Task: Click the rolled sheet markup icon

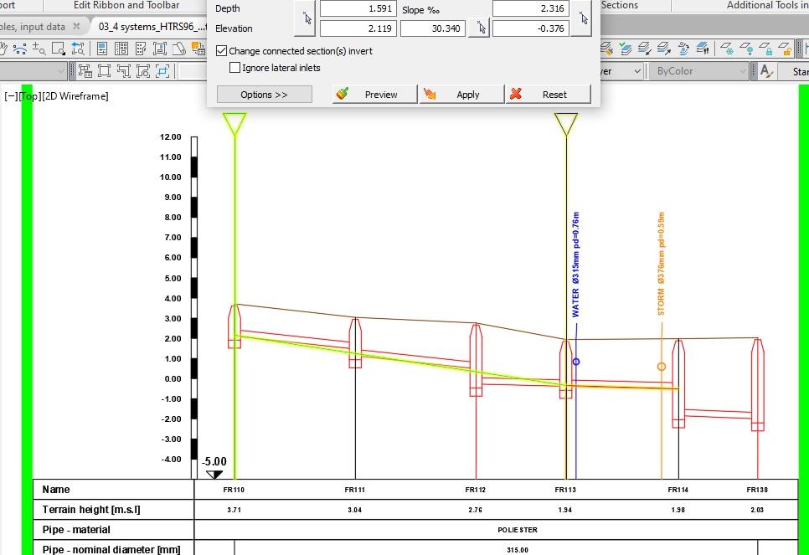Action: point(179,49)
